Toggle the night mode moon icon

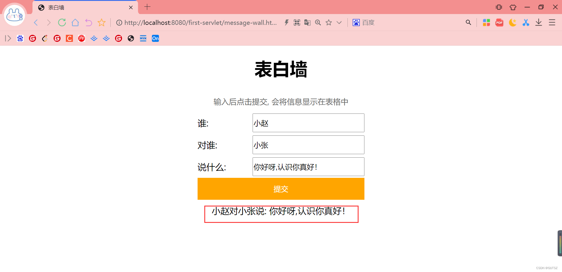pos(513,23)
